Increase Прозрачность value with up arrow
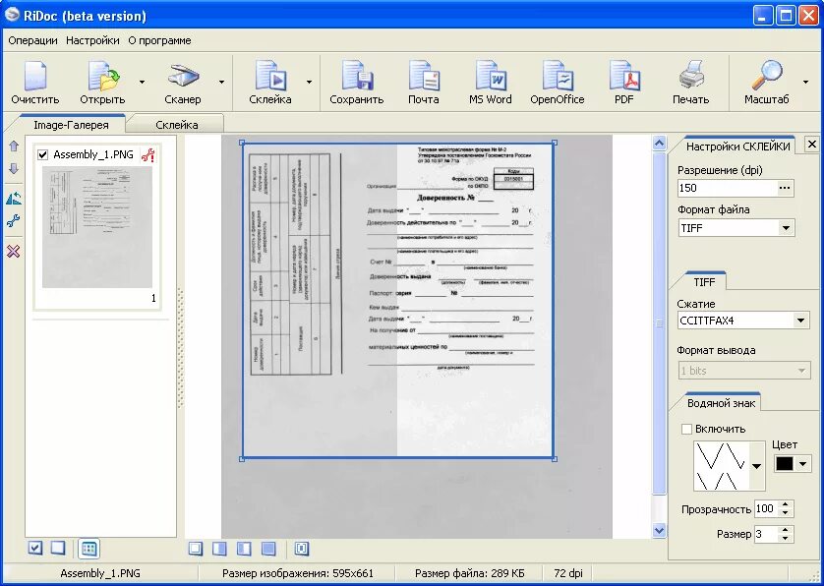This screenshot has width=824, height=586. pyautogui.click(x=785, y=504)
